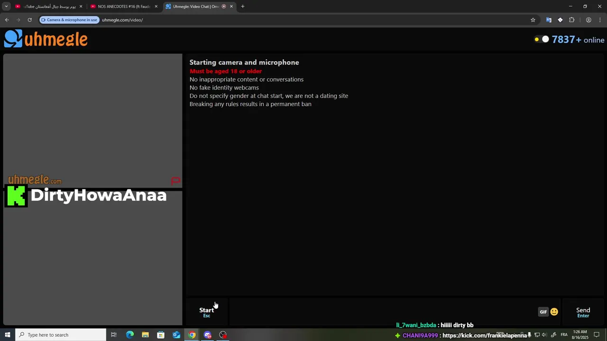Open the volume control in system tray
Viewport: 607px width, 341px height.
tap(544, 335)
